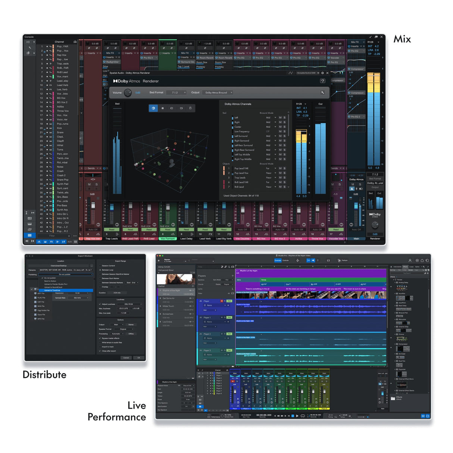Switch to the Instruments tab in the browser

tap(397, 267)
